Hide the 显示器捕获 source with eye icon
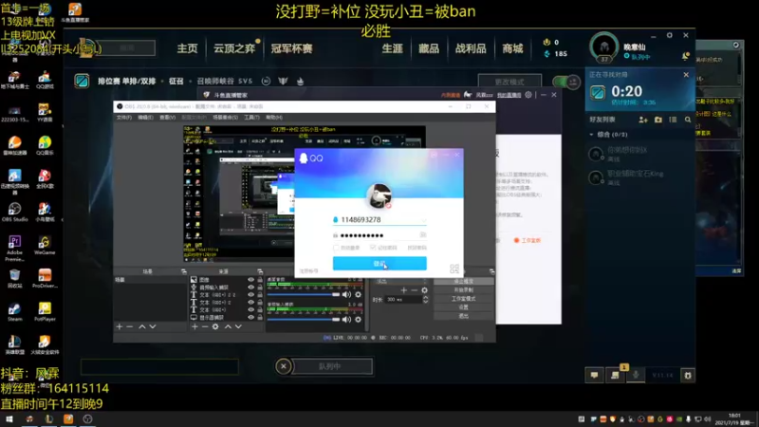 tap(250, 318)
